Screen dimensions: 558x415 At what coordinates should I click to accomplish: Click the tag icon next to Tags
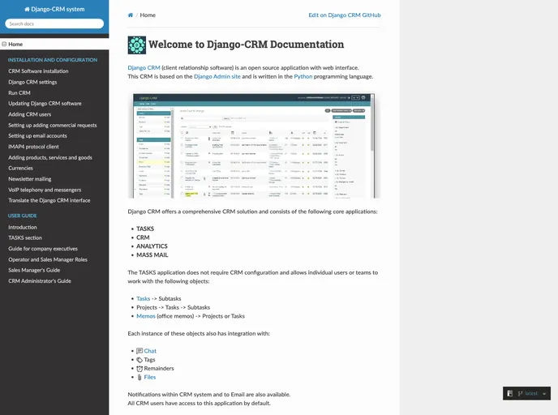[139, 360]
